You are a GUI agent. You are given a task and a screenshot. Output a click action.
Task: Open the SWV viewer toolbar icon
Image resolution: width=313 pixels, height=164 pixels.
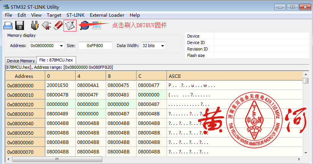click(x=97, y=25)
